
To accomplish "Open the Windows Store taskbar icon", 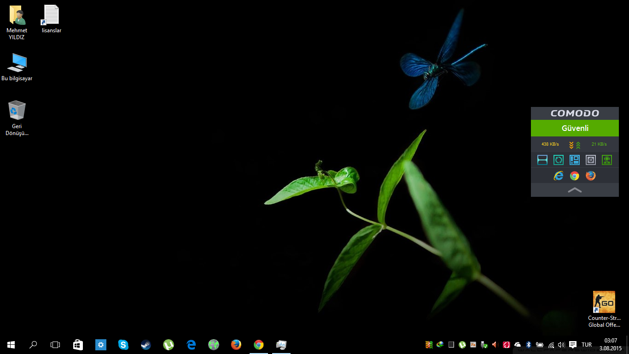I will tap(78, 344).
